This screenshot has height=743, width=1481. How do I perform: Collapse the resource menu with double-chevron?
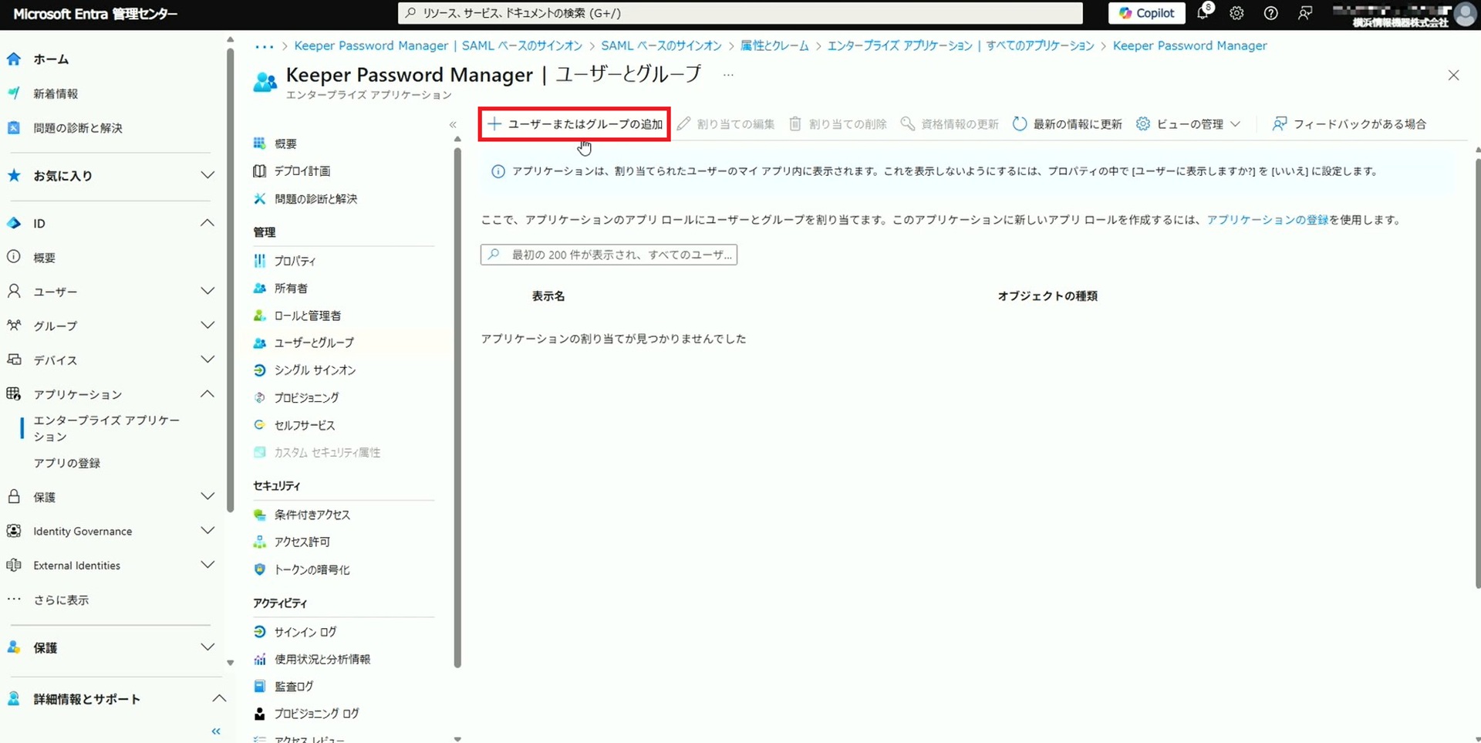(x=453, y=125)
